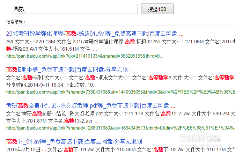
Task: Click the green URL with shareid=733043768
Action: coord(120,92)
